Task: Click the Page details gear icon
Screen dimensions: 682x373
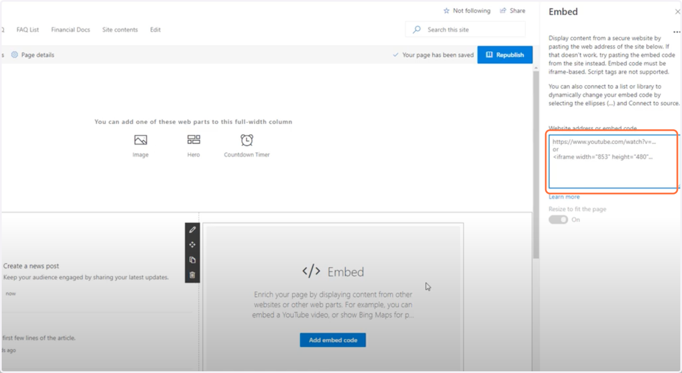Action: click(15, 55)
